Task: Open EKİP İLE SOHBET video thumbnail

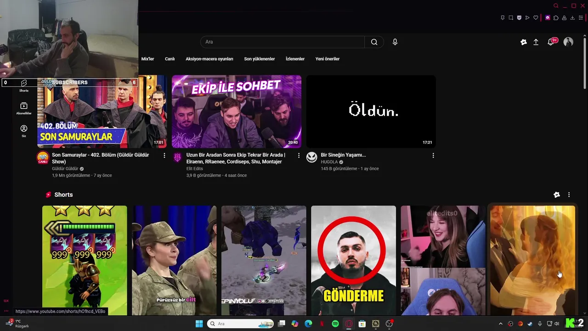Action: click(x=237, y=112)
